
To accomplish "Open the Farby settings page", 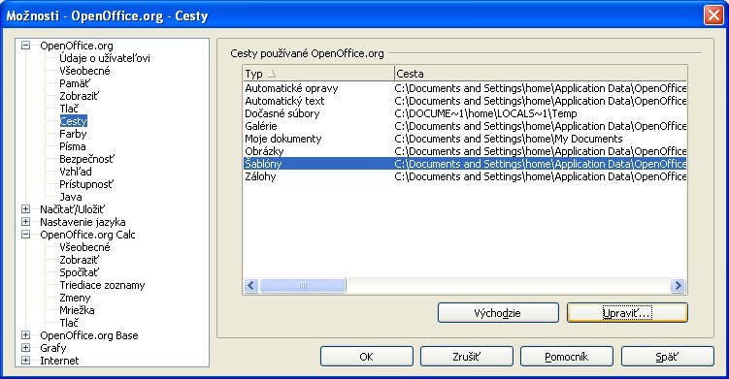I will pyautogui.click(x=73, y=134).
